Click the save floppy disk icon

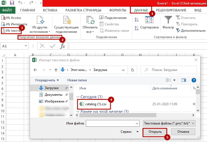tap(12, 3)
